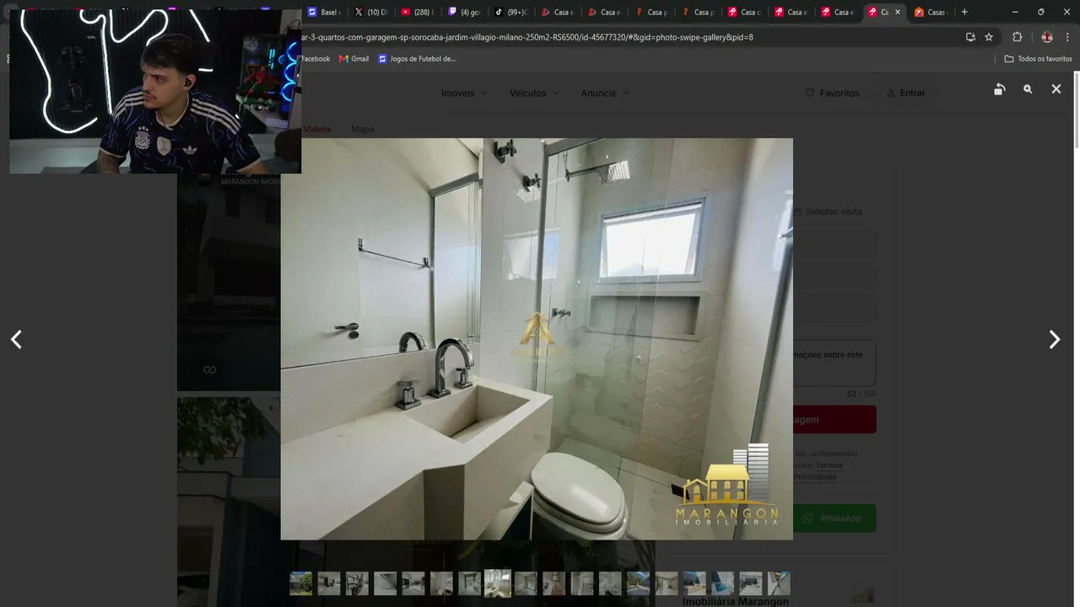Switch to the Twitch (4) browser tab
Image resolution: width=1080 pixels, height=607 pixels.
point(464,12)
